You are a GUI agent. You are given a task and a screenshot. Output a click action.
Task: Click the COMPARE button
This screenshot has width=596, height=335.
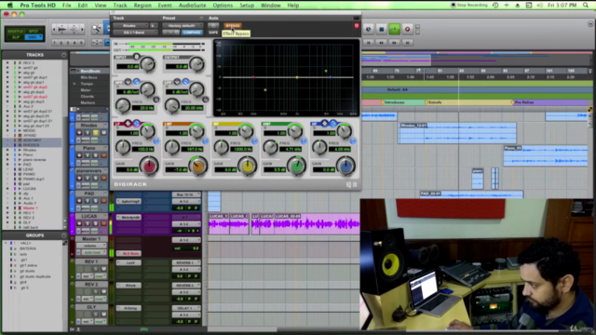192,33
